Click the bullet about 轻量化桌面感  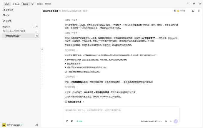point(86,68)
